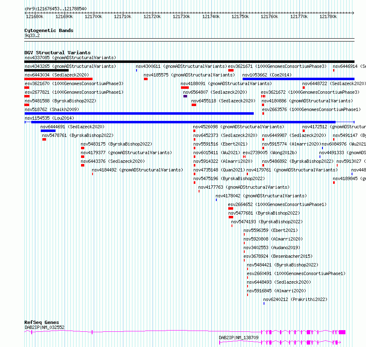Viewport: 366px width, 347px height.
Task: Open nsv6452373 (Sedlazeck2020) label
Action: pos(225,135)
